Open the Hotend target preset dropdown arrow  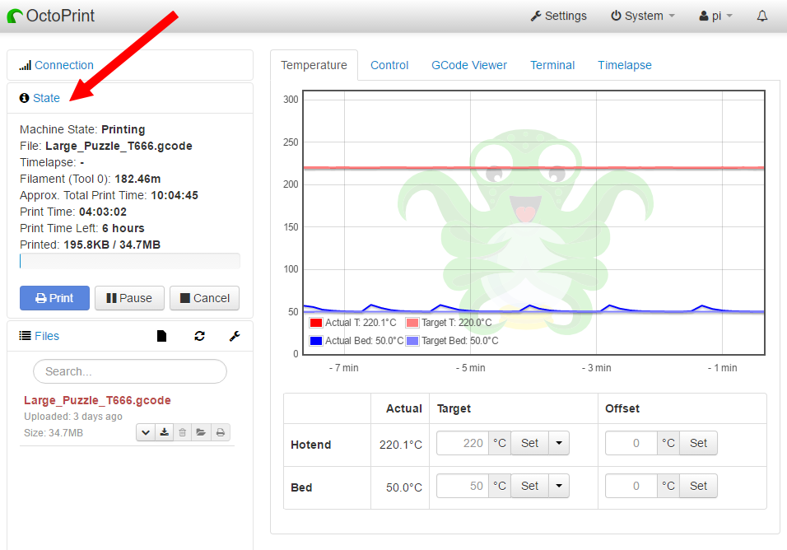[x=559, y=443]
